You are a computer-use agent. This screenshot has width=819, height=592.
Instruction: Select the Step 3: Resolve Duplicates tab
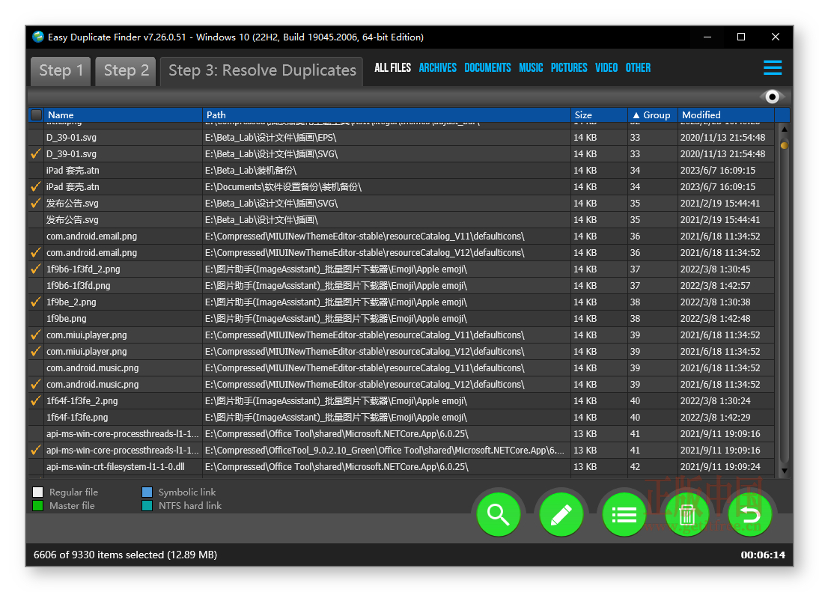click(x=262, y=71)
